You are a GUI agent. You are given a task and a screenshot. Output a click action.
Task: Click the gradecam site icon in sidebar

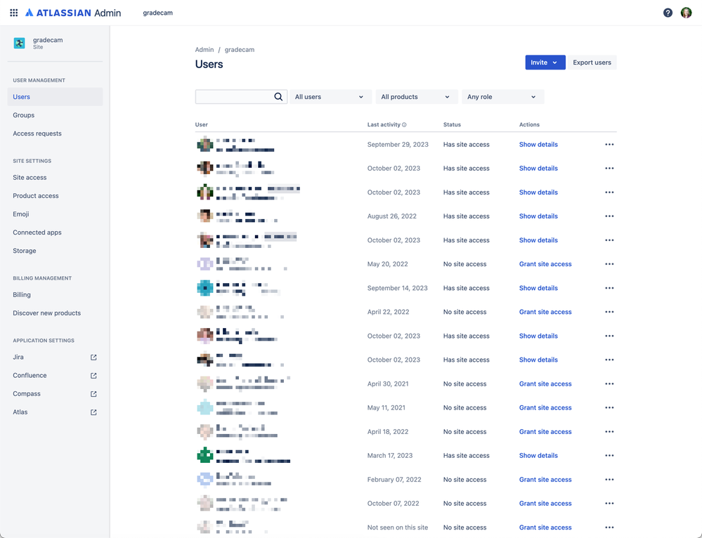click(x=19, y=43)
